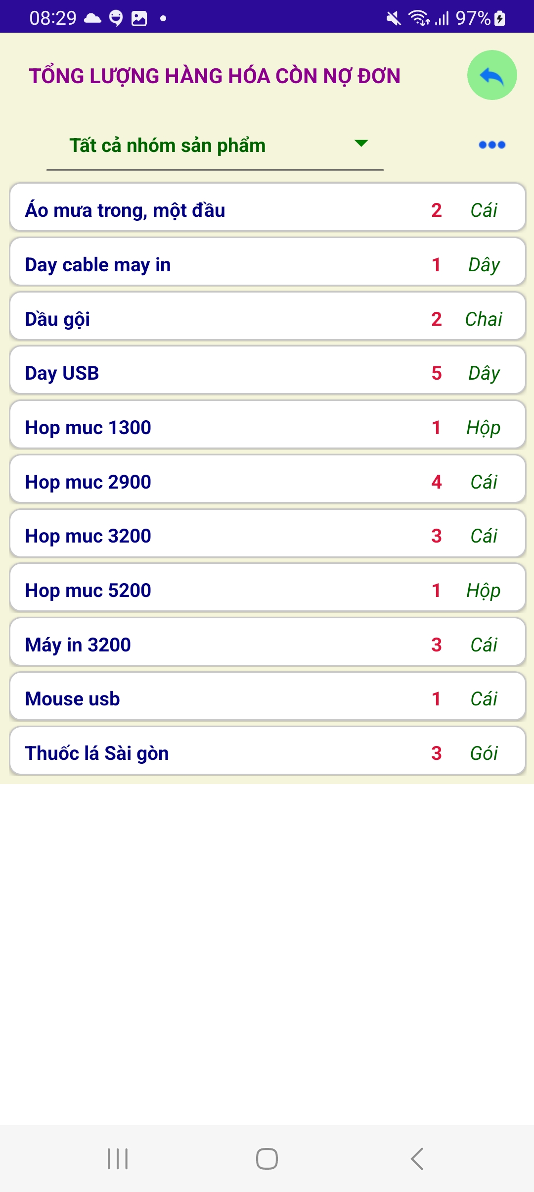Tap the Android back navigation chevron

tap(417, 1159)
